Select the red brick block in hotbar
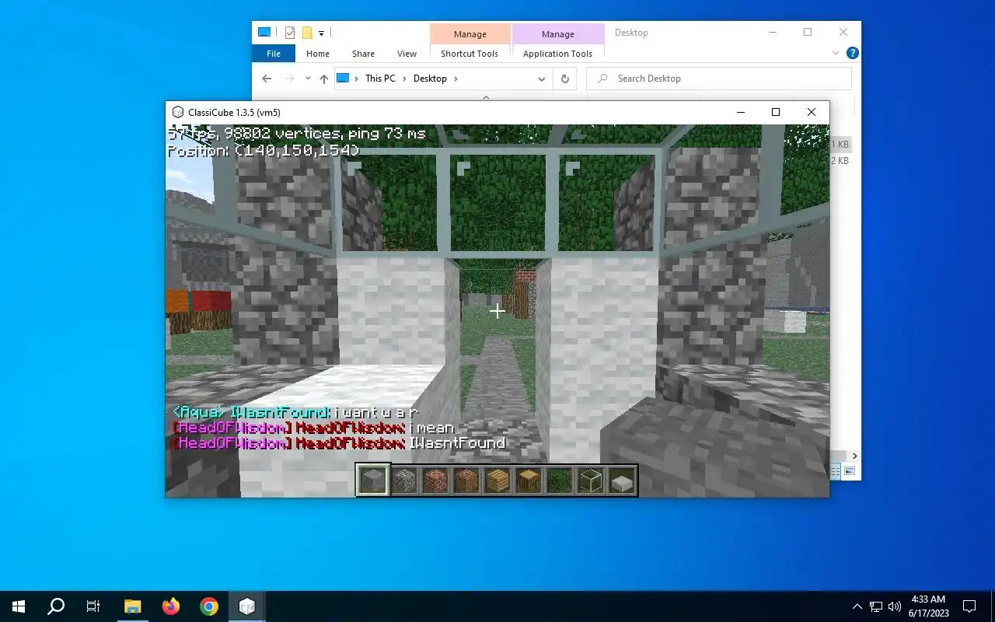This screenshot has width=995, height=622. coord(435,480)
